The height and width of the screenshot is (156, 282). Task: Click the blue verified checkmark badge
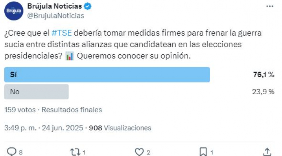point(88,7)
